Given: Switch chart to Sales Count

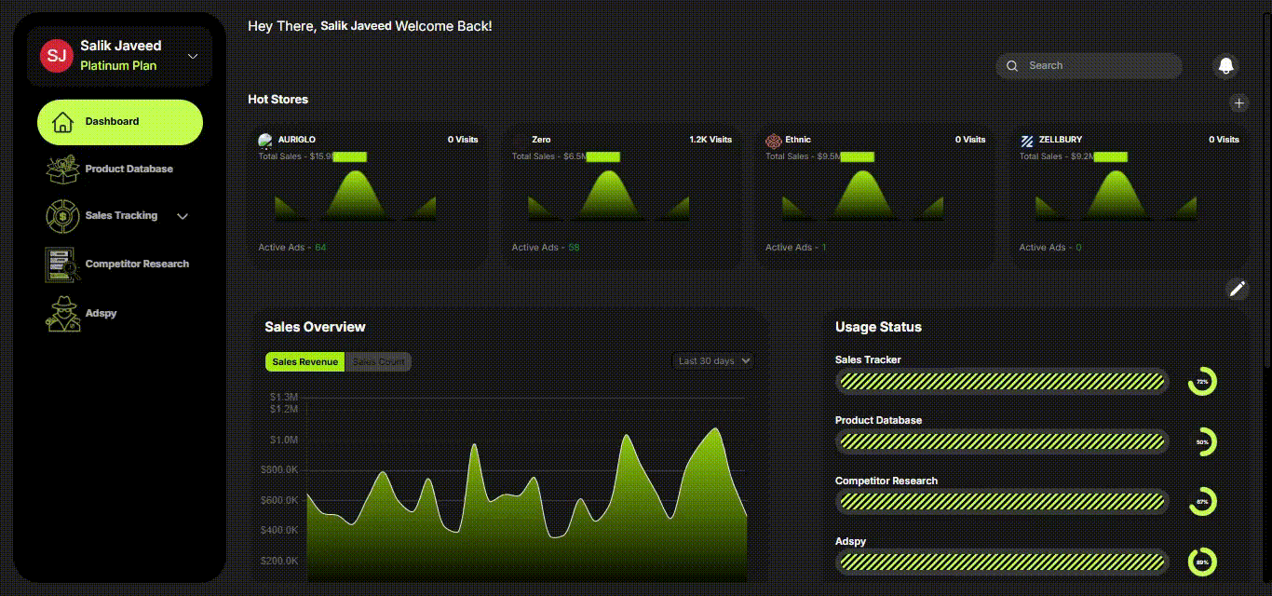Looking at the screenshot, I should (x=378, y=362).
